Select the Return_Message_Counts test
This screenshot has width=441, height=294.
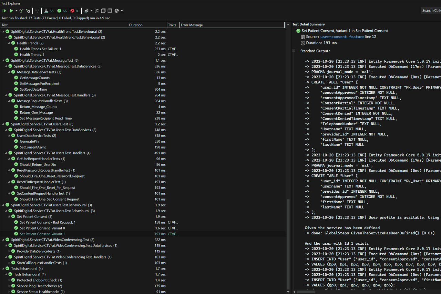coord(38,107)
